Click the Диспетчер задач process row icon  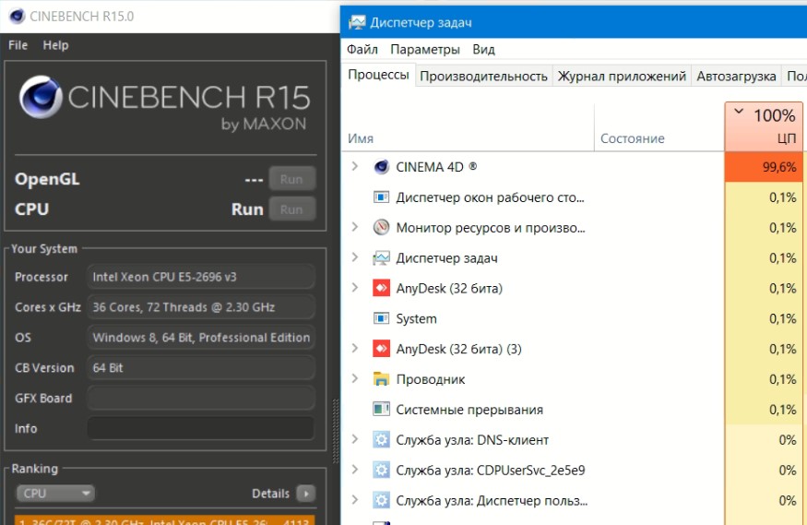(x=382, y=257)
